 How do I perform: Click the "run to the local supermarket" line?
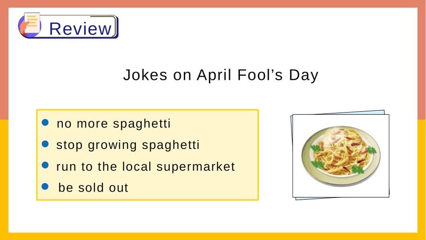pos(146,166)
